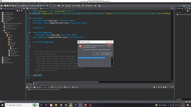Screen dimensions: 191x107
Task: Select Tomcat v9.0 Server at localhost row
Action: tap(44, 89)
